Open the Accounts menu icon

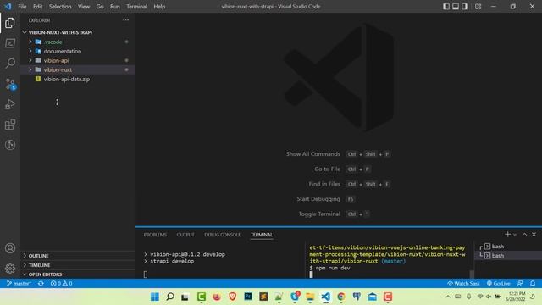coord(10,248)
